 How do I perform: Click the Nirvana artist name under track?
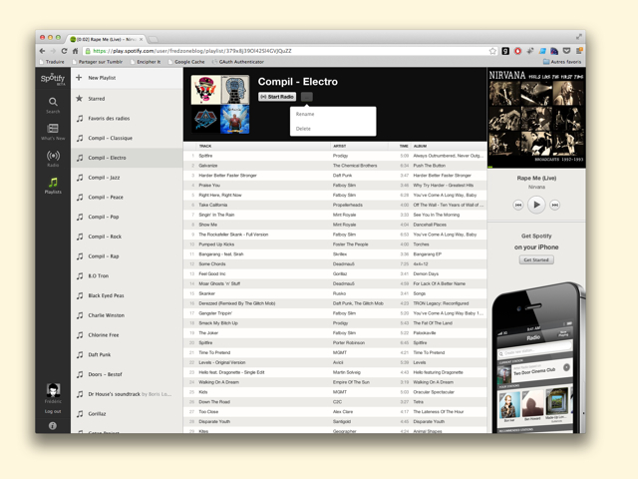point(536,187)
